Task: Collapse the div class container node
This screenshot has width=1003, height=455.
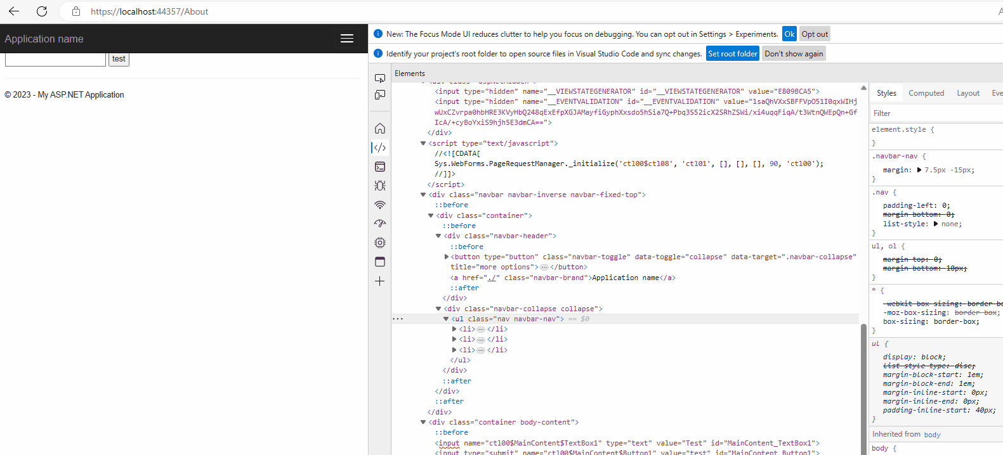Action: coord(431,215)
